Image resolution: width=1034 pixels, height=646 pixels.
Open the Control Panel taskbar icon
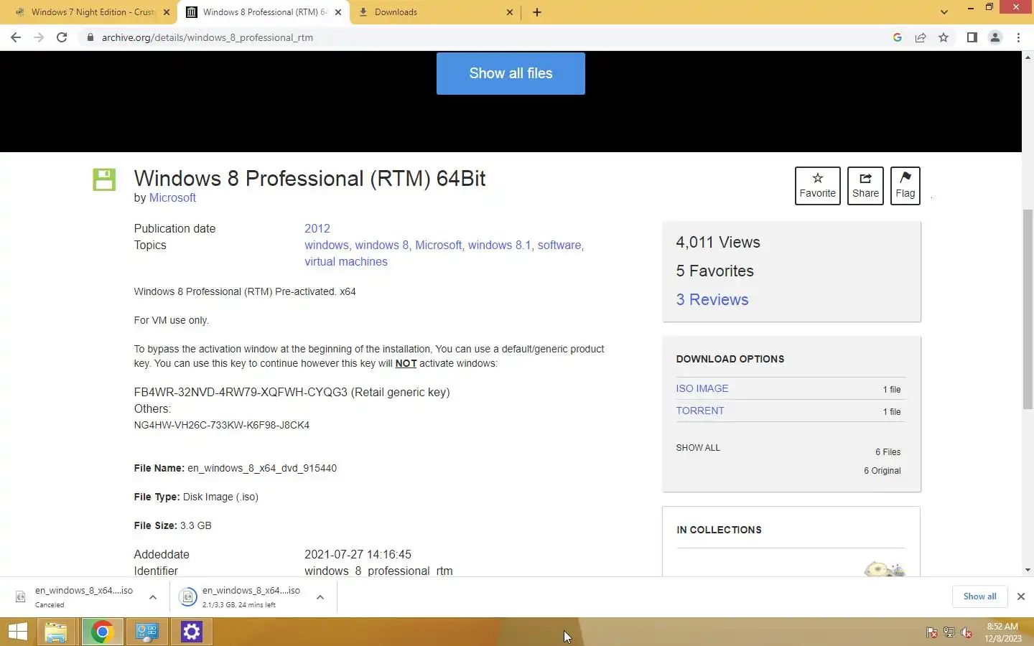tap(147, 632)
